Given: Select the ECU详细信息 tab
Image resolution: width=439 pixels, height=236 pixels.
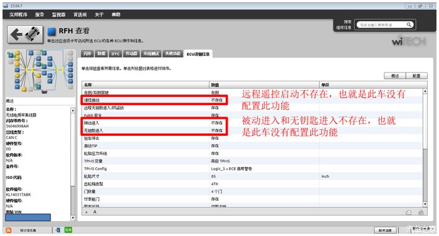Looking at the screenshot, I should point(198,54).
